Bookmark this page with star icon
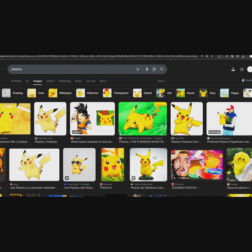Screen dimensions: 252x252 [212, 56]
